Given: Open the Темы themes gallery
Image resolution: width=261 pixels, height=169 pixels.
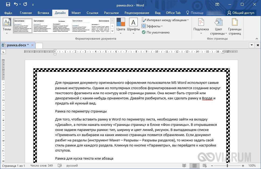Looking at the screenshot, I should (x=7, y=26).
